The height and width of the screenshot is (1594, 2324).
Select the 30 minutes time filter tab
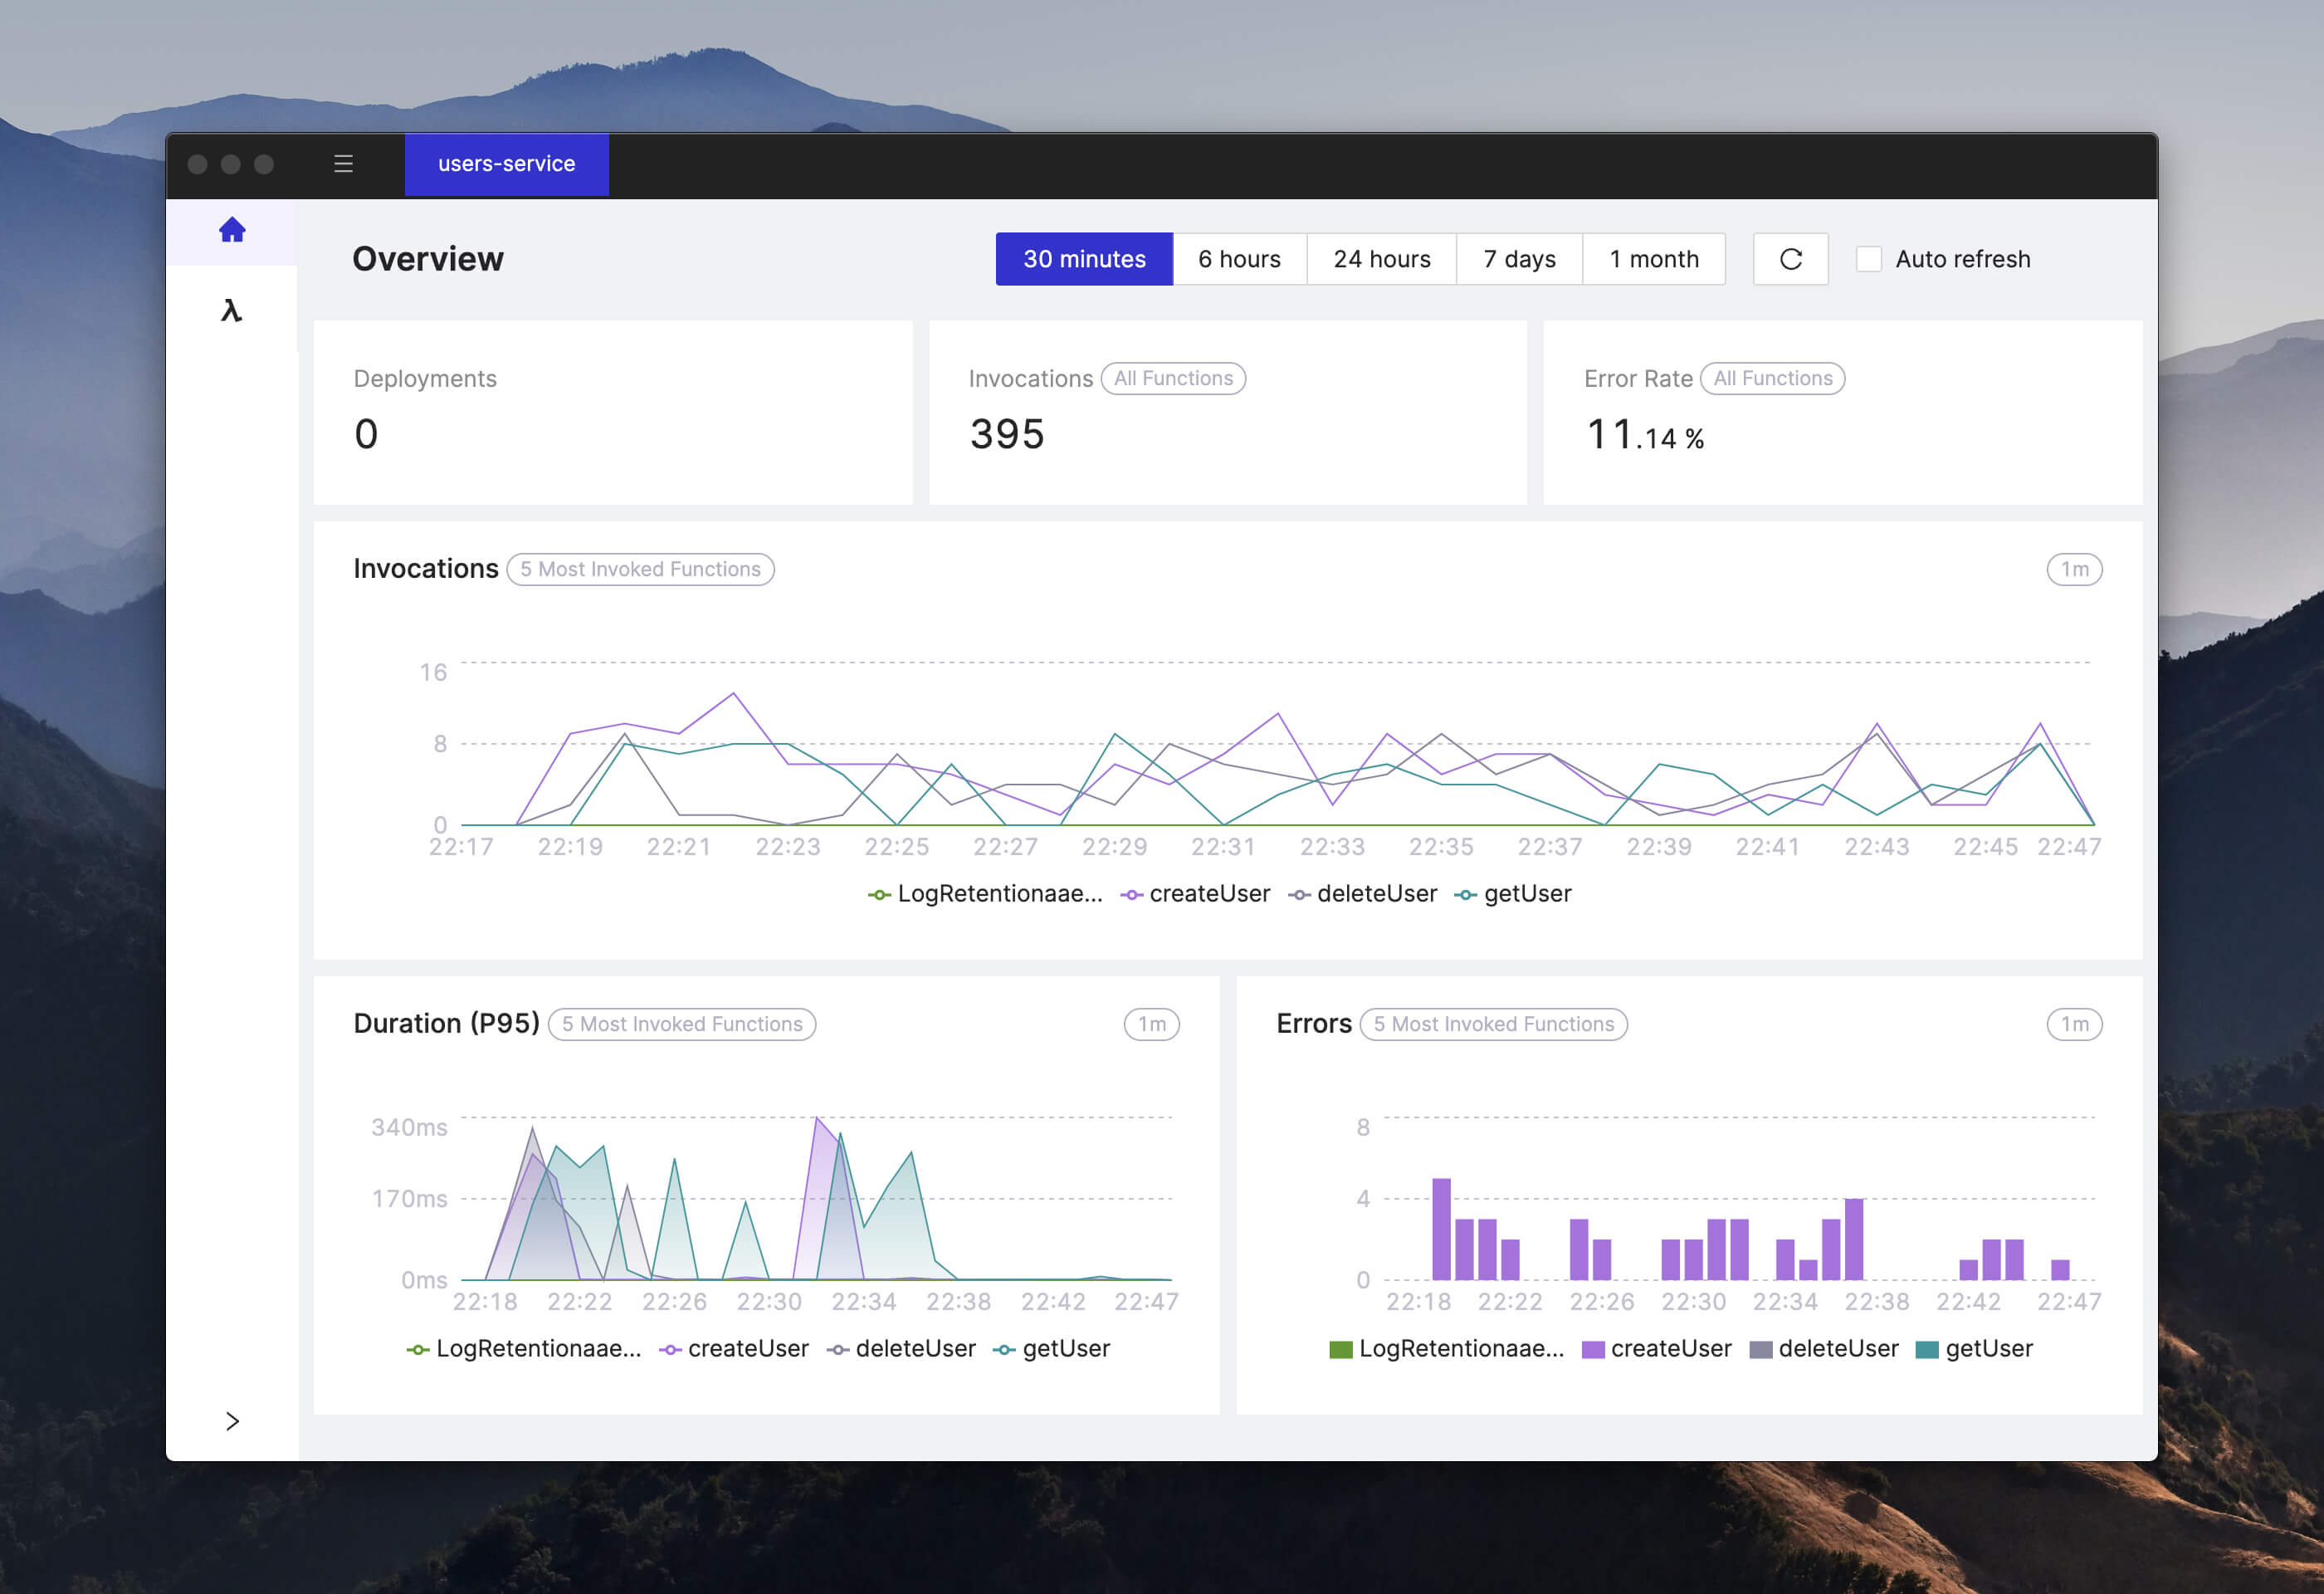1081,258
